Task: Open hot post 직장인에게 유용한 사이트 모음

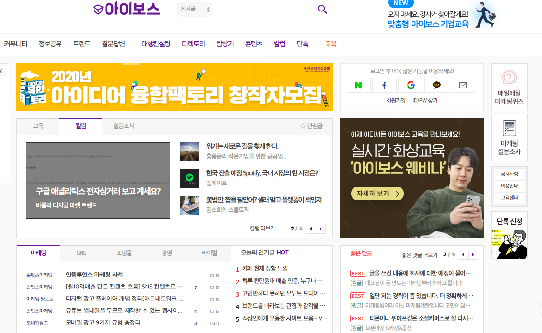Action: tap(284, 318)
